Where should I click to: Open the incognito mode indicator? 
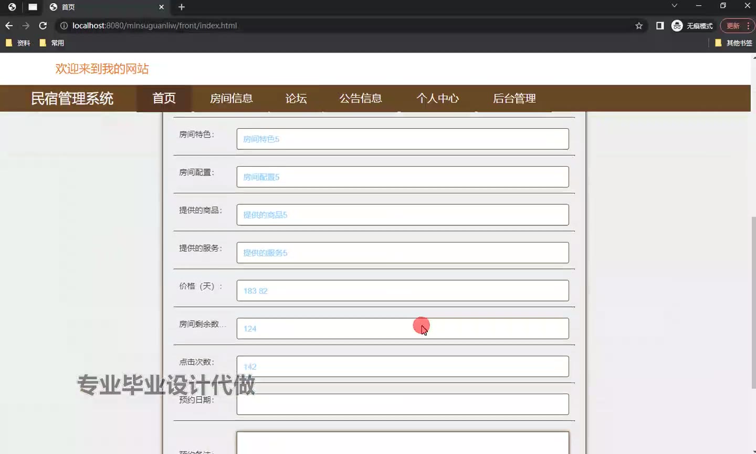tap(692, 26)
